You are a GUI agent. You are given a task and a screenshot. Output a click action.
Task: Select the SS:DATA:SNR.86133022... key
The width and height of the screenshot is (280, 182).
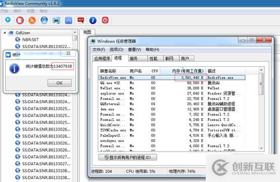click(46, 47)
